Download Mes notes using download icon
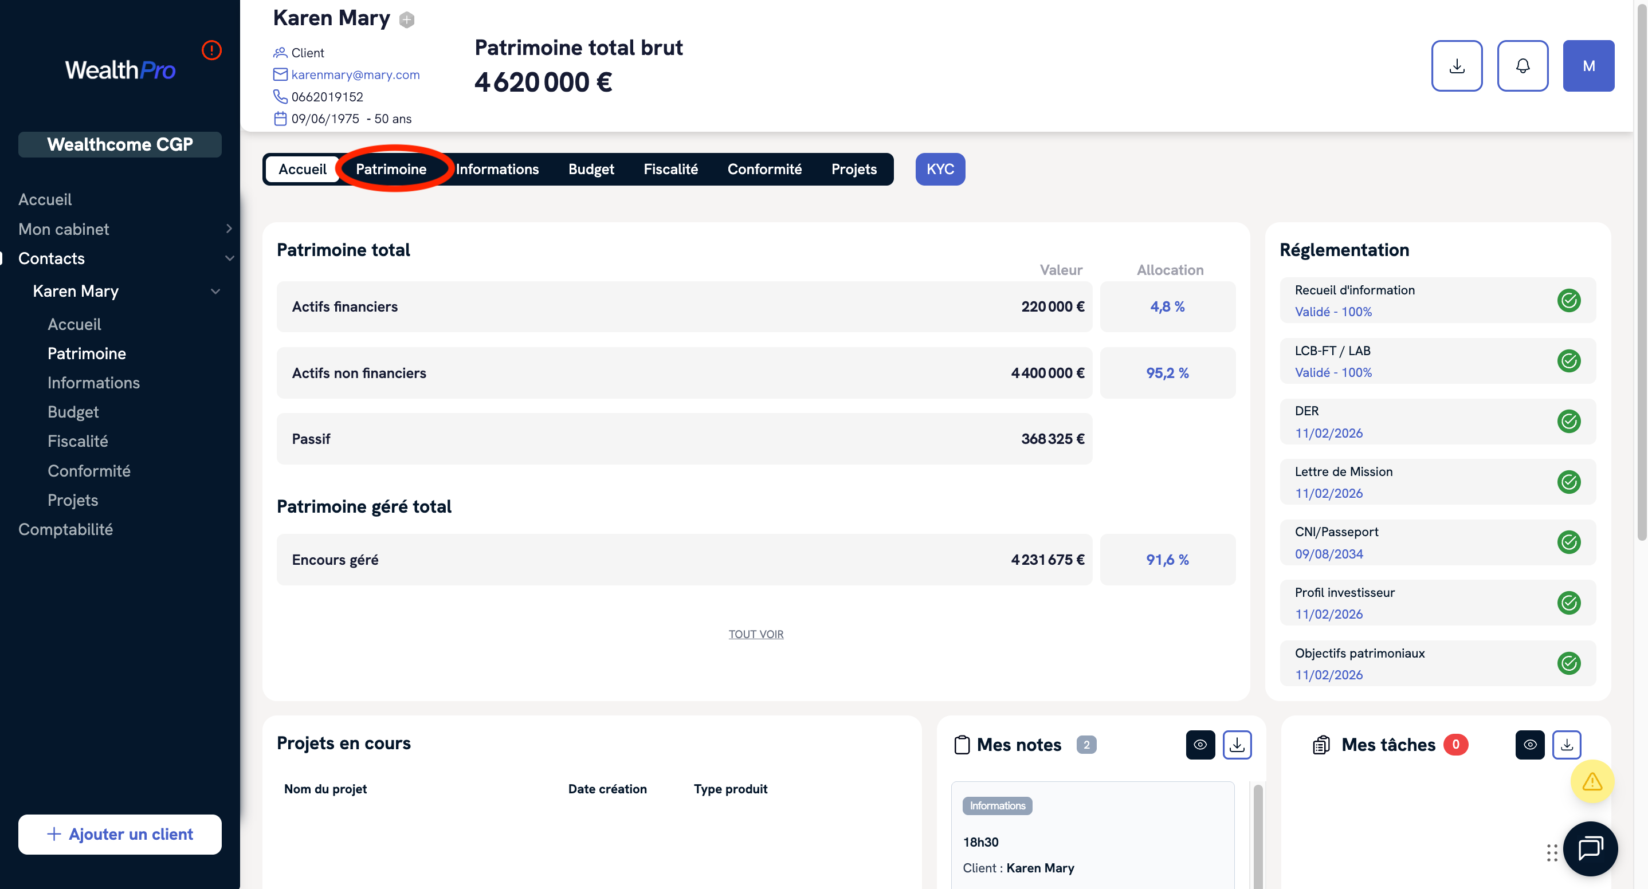Screen dimensions: 1648x889 pyautogui.click(x=1237, y=745)
